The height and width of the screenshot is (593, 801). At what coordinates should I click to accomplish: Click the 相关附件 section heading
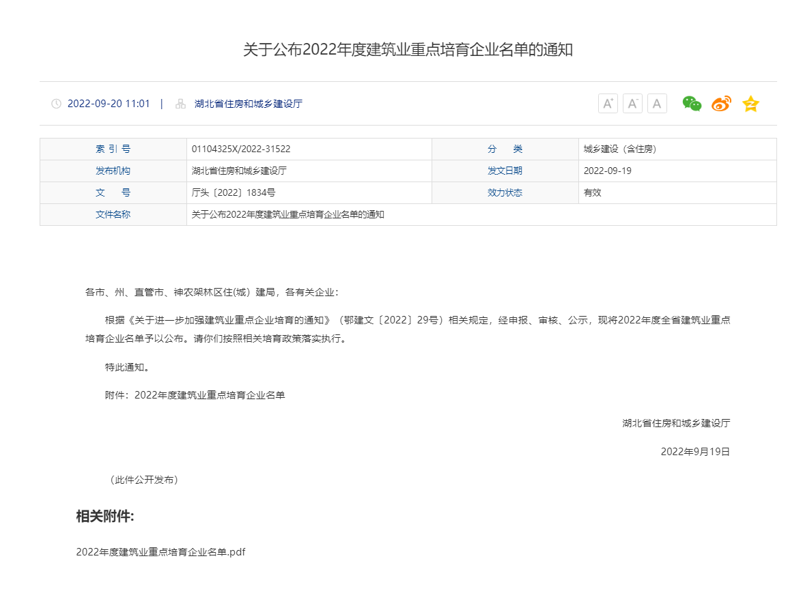pos(105,517)
